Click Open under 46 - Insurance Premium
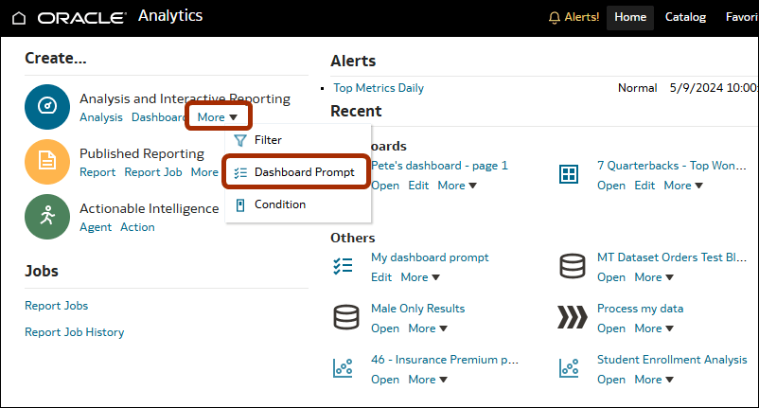 pos(385,380)
